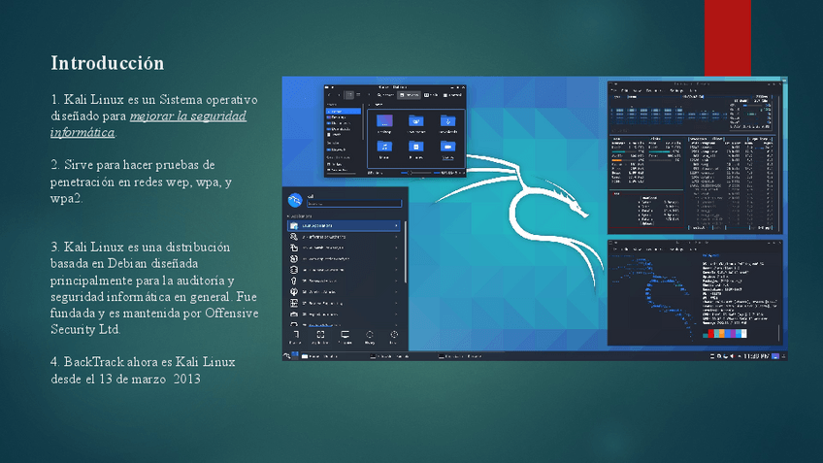Click the volume icon in system tray

pos(732,356)
